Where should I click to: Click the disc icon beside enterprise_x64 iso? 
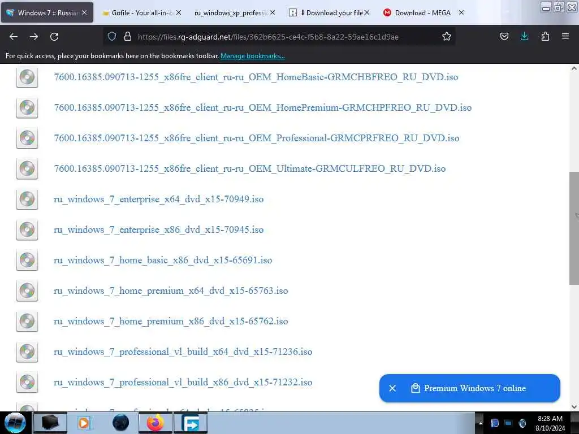pyautogui.click(x=27, y=199)
